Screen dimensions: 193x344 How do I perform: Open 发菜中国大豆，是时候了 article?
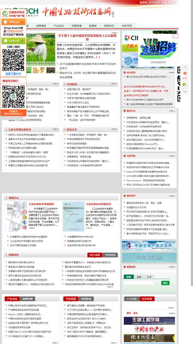(x=79, y=89)
